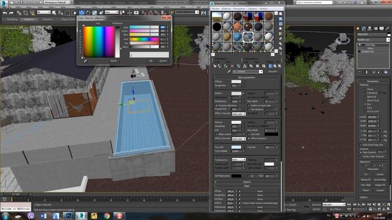Viewport: 392px width, 220px height.
Task: Toggle the sample Background icon
Action: point(281,24)
